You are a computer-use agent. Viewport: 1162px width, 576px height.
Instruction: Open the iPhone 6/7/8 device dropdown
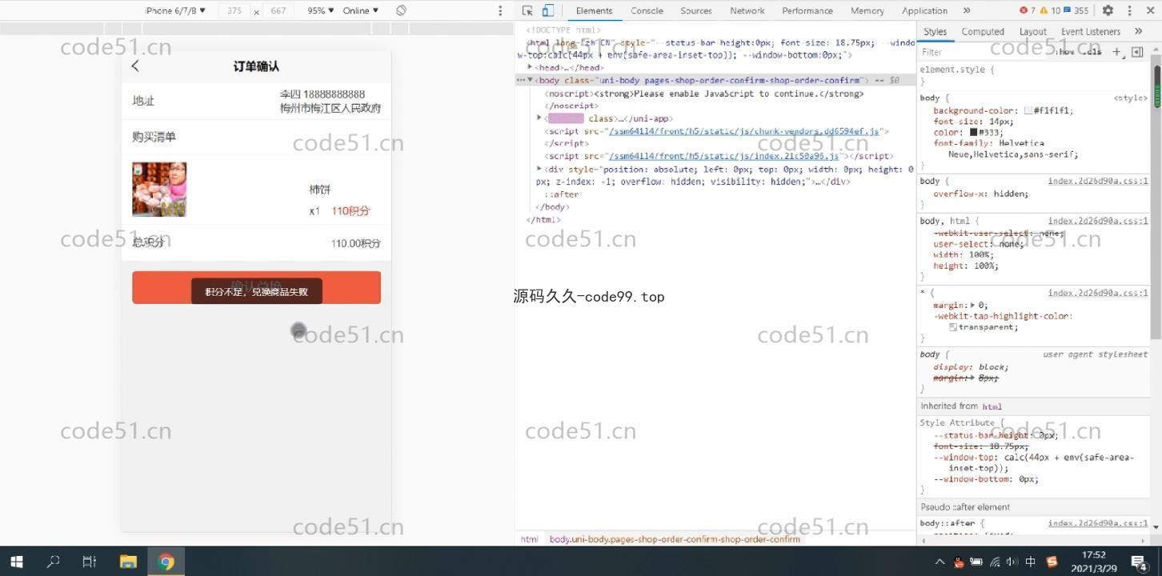(175, 10)
